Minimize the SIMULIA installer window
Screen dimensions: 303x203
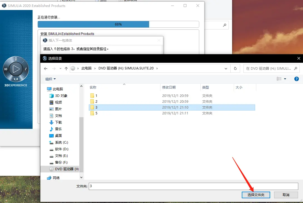tap(173, 6)
